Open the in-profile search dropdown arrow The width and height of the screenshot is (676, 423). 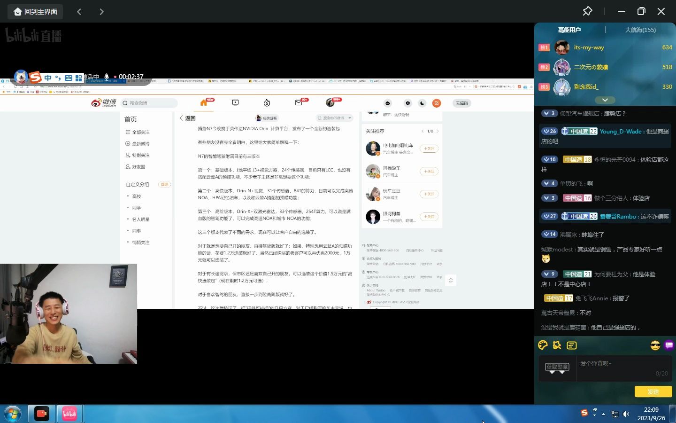tap(350, 118)
